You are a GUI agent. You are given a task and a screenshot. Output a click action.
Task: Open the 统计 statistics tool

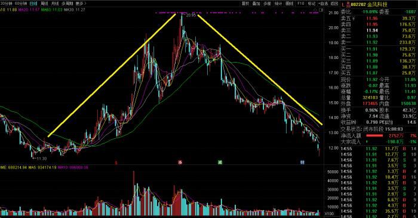[278, 4]
